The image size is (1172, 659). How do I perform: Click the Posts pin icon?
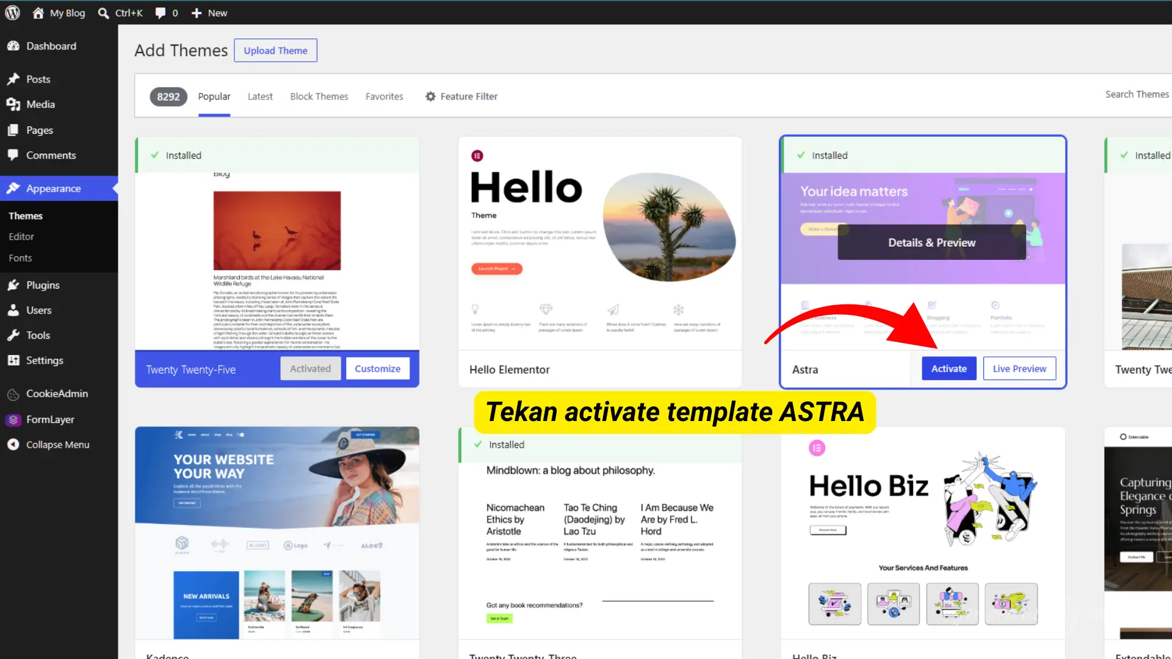pos(13,79)
